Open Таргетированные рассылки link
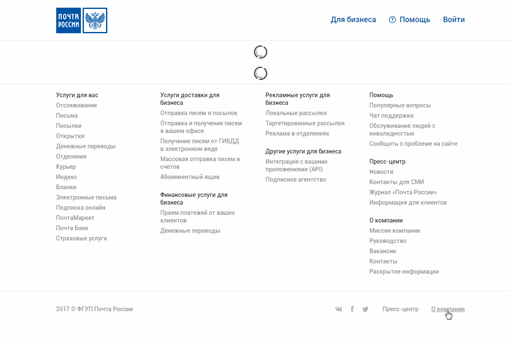511x341 pixels. 305,123
